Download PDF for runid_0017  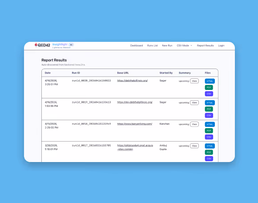(209, 152)
